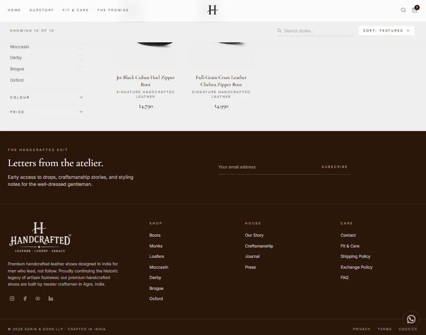Open Our Story in the House footer column
Image resolution: width=426 pixels, height=335 pixels.
click(254, 235)
